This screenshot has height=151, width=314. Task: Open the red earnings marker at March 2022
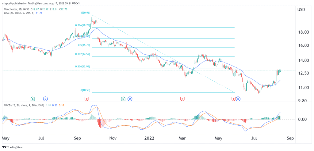pyautogui.click(x=182, y=99)
